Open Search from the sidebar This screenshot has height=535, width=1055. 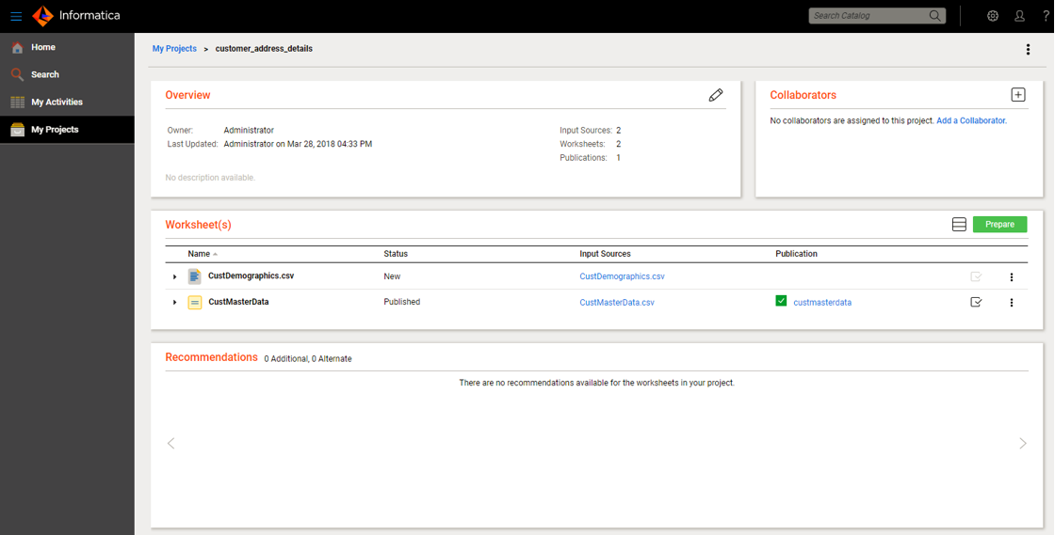tap(67, 74)
